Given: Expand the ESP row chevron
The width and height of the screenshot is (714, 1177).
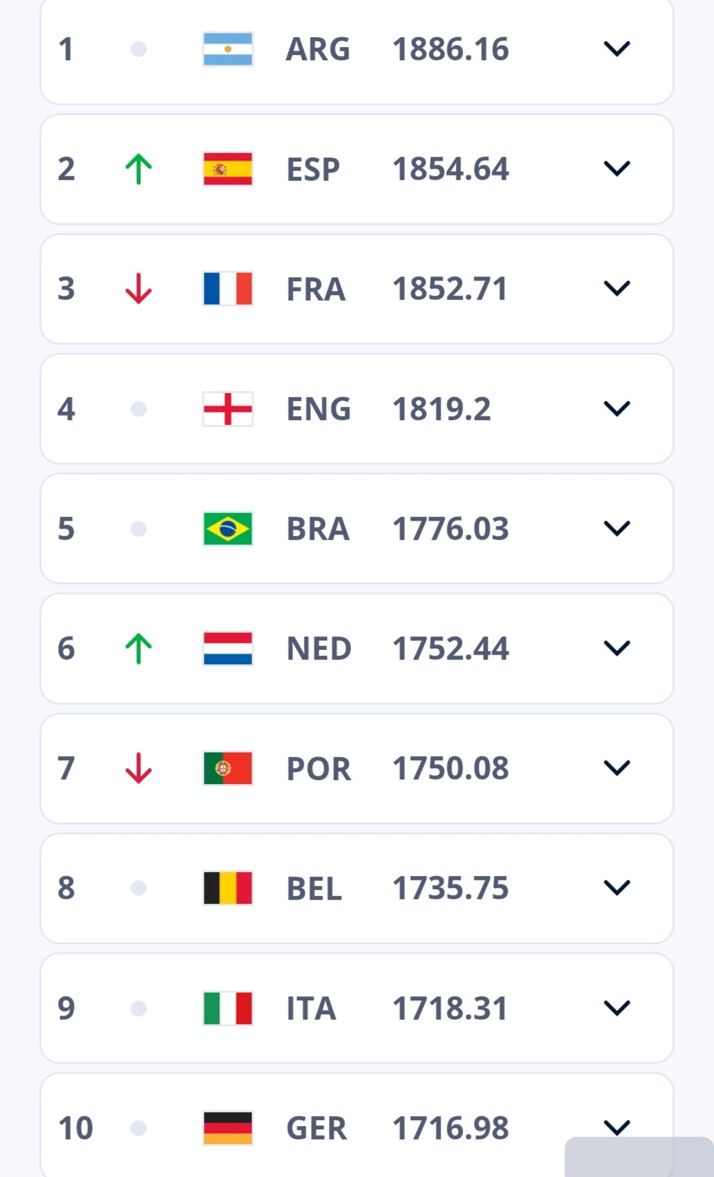Looking at the screenshot, I should [617, 169].
